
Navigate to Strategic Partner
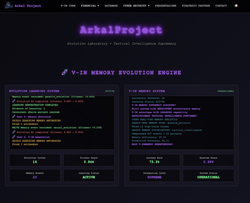196,6
